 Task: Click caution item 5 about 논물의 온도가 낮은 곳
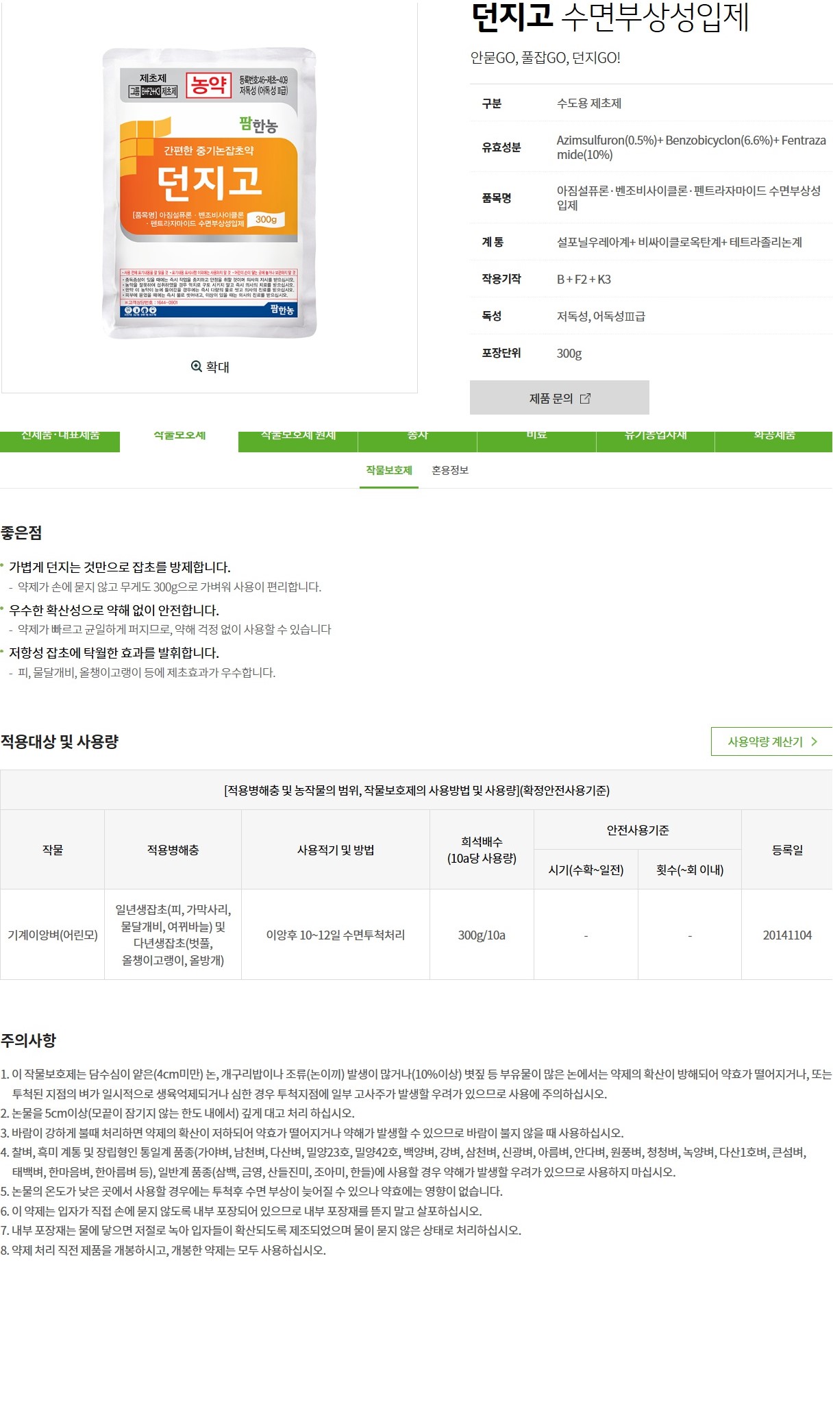tap(251, 1192)
